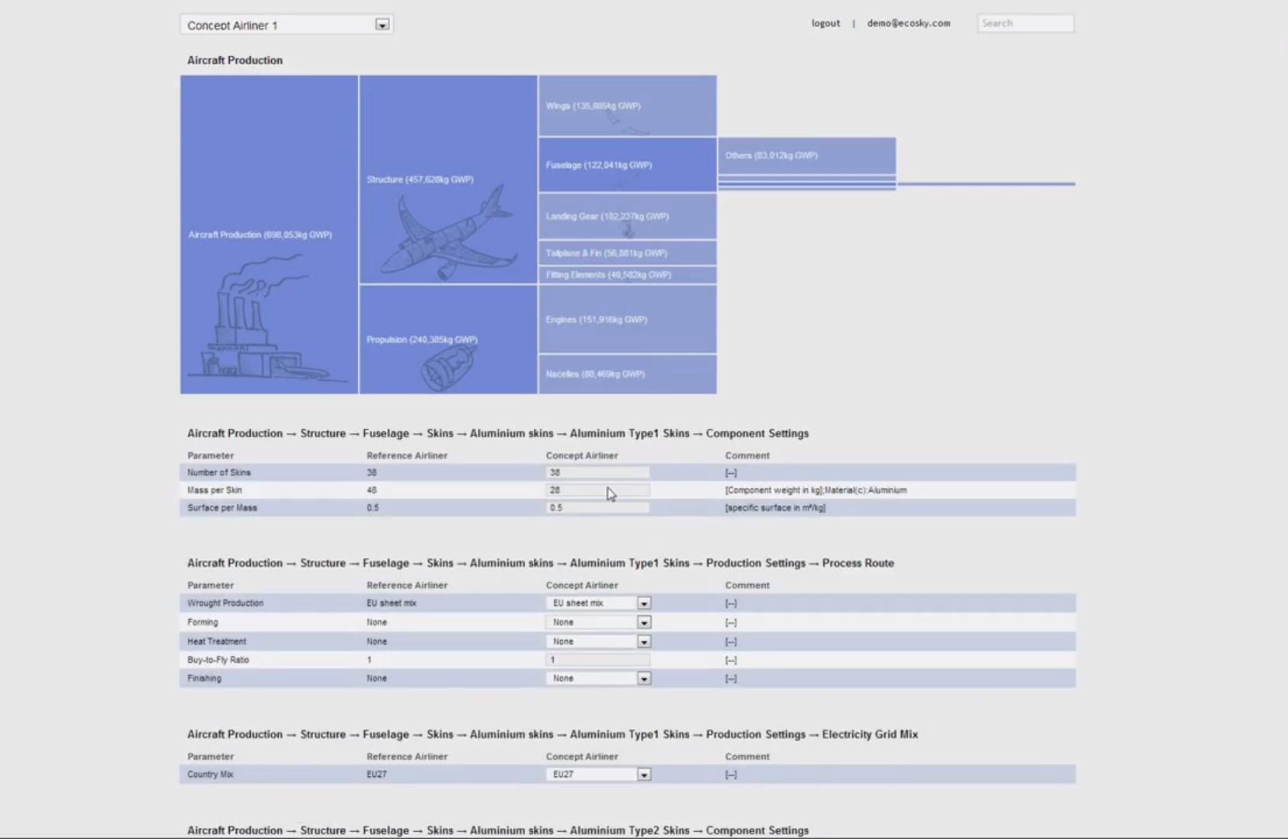This screenshot has height=839, width=1288.
Task: Click the logout link
Action: pyautogui.click(x=825, y=23)
